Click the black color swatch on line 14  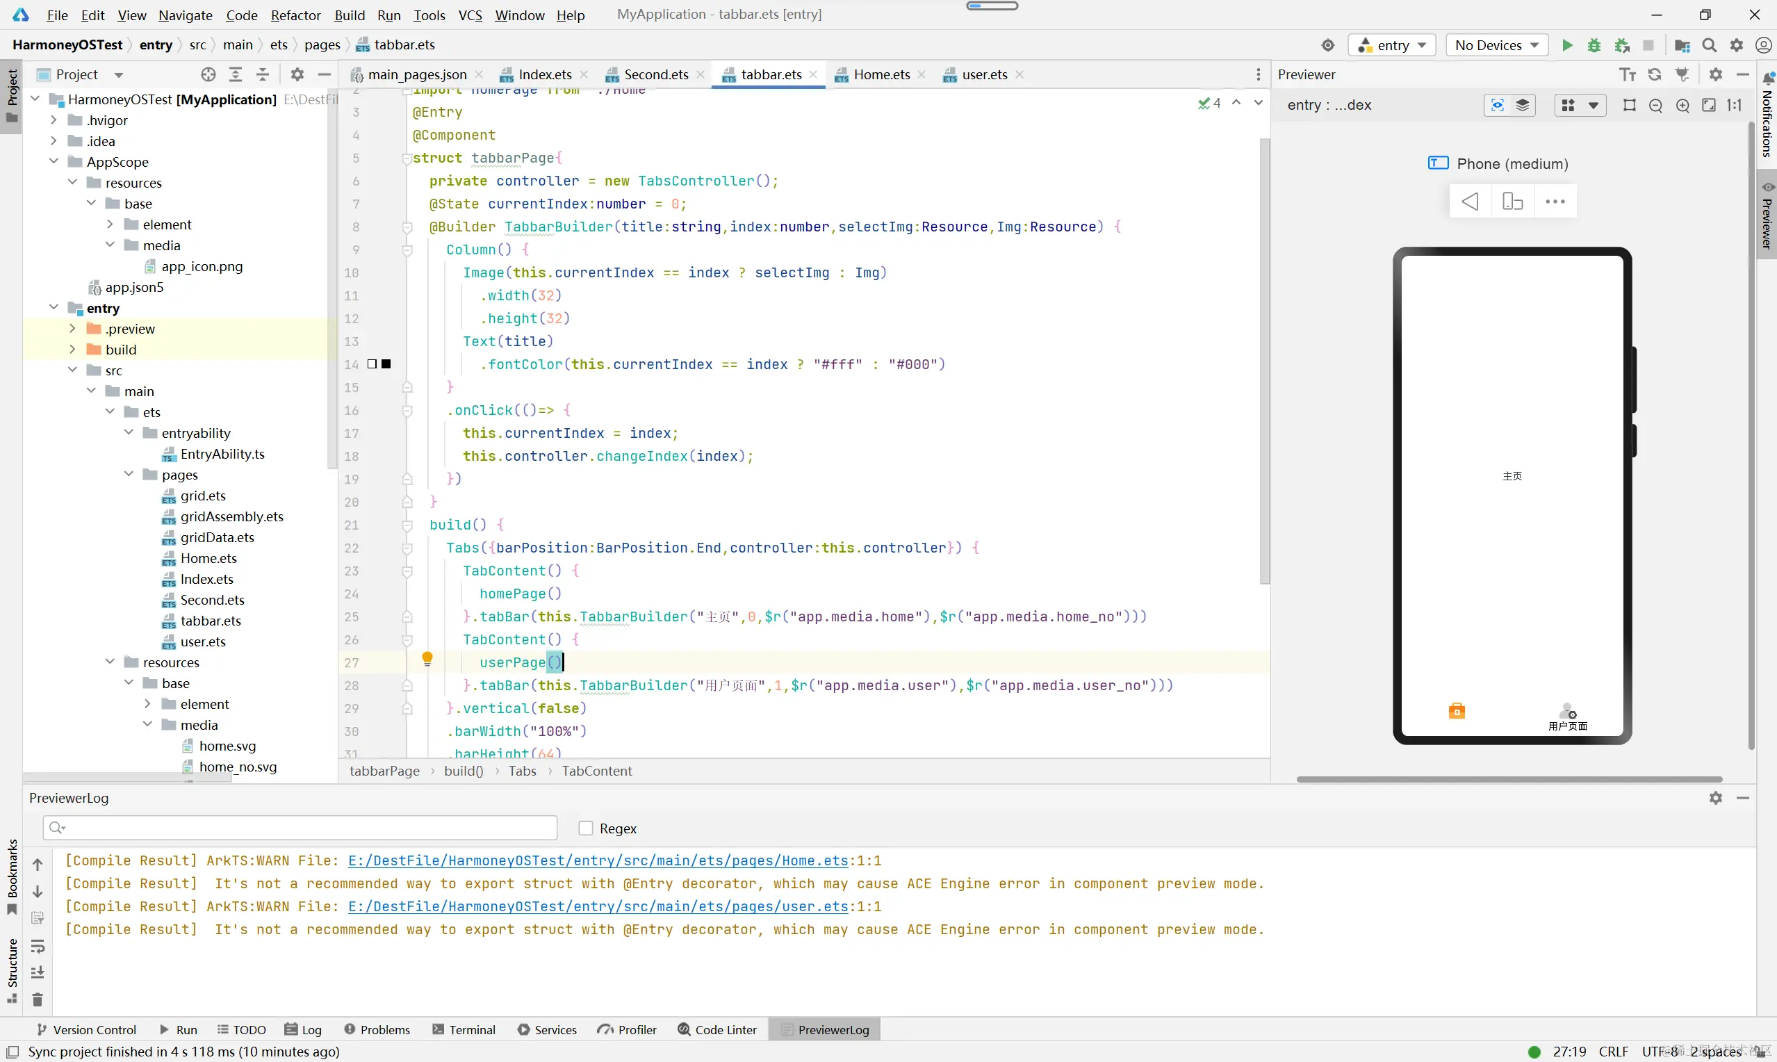(386, 364)
